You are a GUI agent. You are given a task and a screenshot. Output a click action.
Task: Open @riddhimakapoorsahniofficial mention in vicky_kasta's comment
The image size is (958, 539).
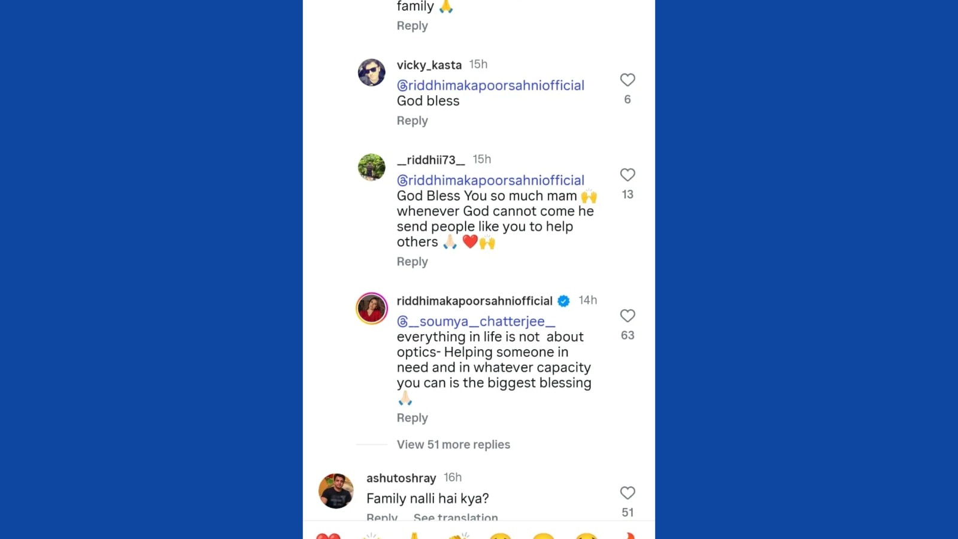(490, 86)
